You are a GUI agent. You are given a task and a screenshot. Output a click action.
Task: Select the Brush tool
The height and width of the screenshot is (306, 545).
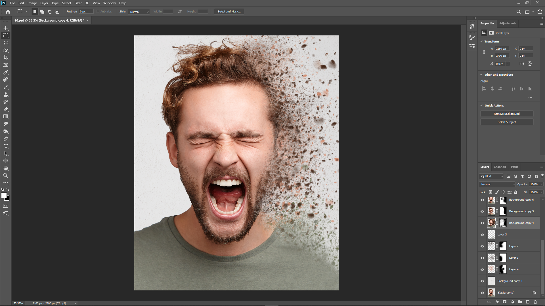tap(6, 87)
